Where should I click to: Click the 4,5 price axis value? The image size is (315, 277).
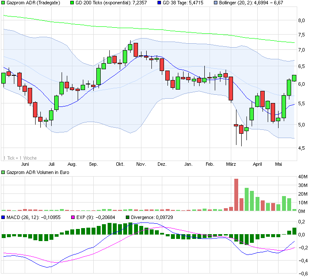coord(302,148)
